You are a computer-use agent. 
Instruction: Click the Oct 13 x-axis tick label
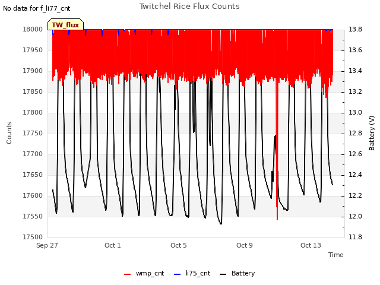tap(311, 245)
